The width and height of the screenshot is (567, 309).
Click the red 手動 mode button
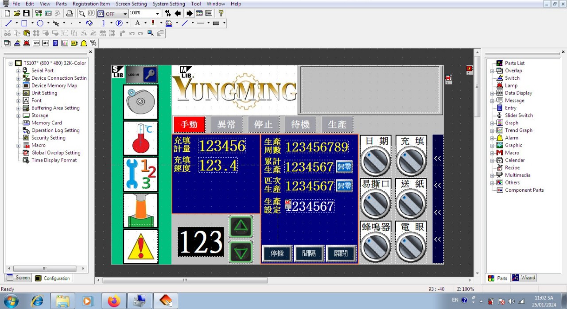tap(189, 124)
